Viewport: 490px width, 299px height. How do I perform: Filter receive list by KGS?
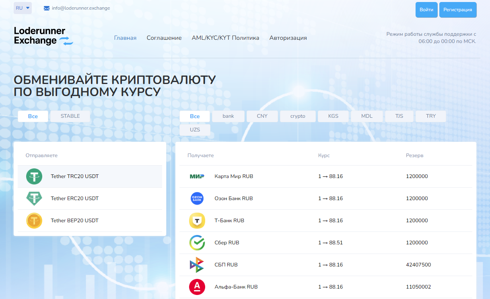tap(333, 116)
